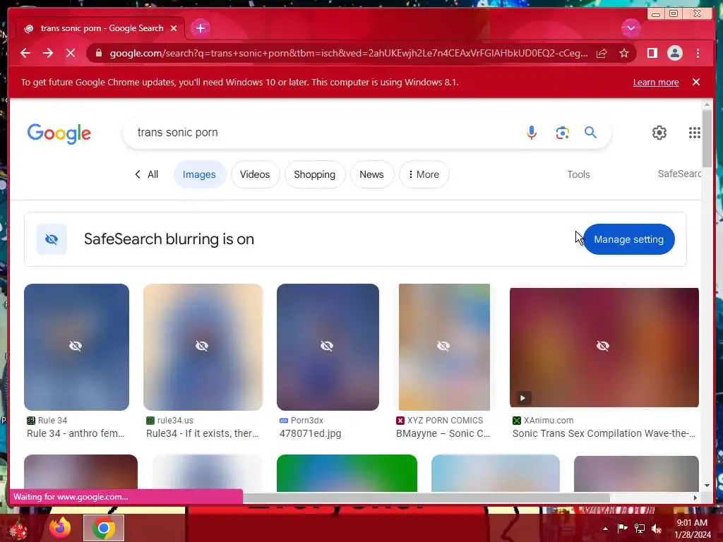Click the vertical scrollbar thumb
The width and height of the screenshot is (723, 542).
click(707, 138)
